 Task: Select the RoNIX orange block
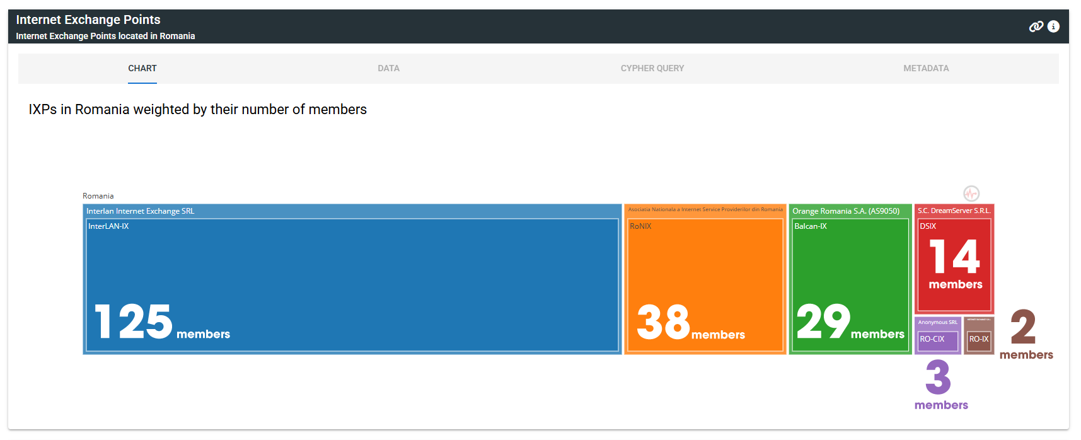705,285
